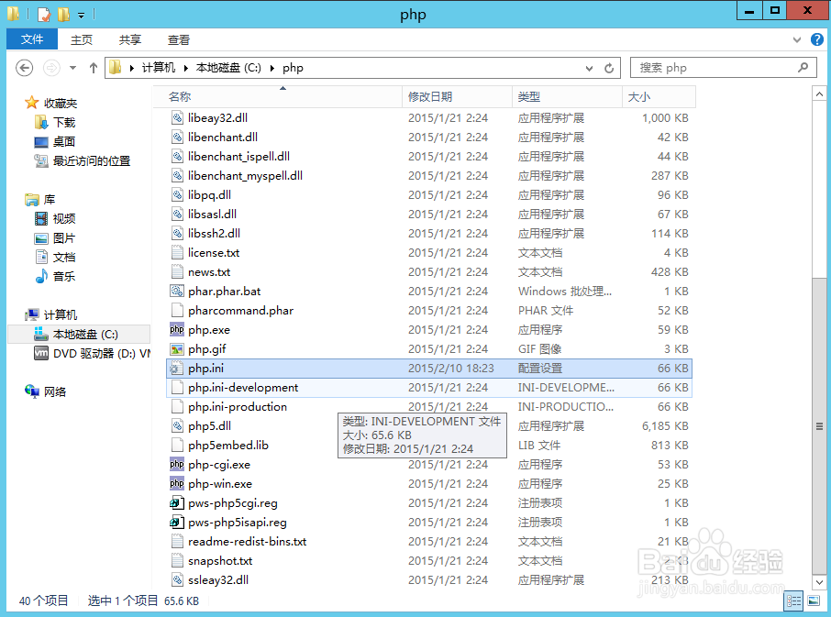The width and height of the screenshot is (831, 617).
Task: Click the Back navigation arrow
Action: tap(25, 68)
